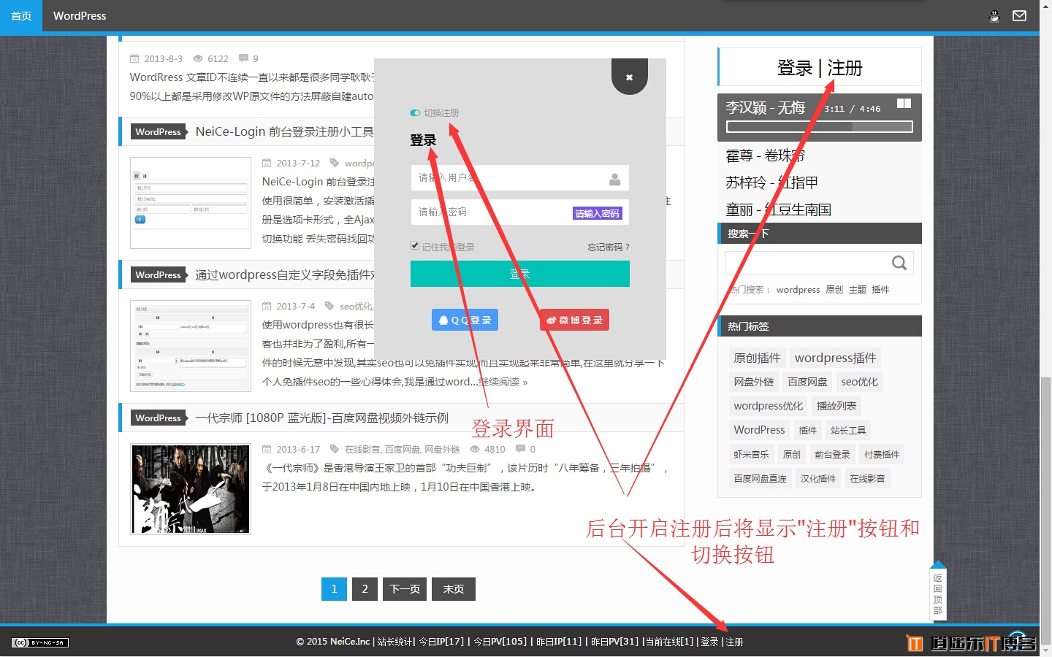
Task: Open the 汉化插件 tag
Action: [817, 478]
